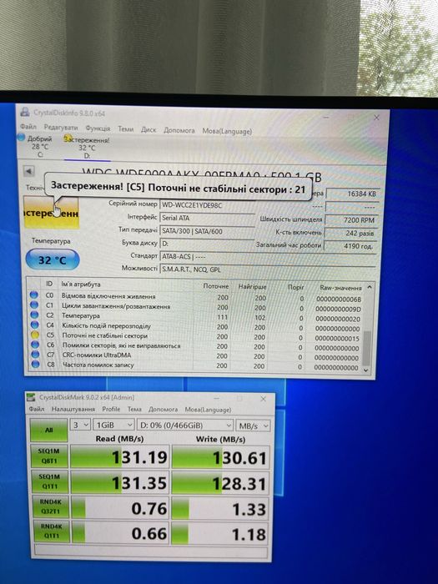Click the blue status icon of C4 row
The image size is (438, 584).
click(35, 325)
